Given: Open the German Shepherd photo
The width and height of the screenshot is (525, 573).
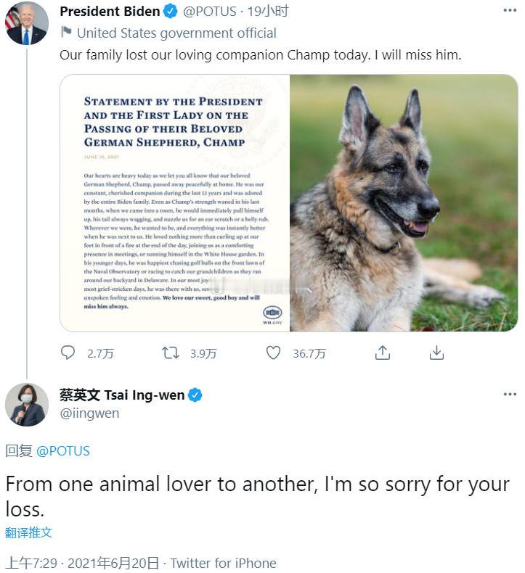Looking at the screenshot, I should click(x=404, y=202).
